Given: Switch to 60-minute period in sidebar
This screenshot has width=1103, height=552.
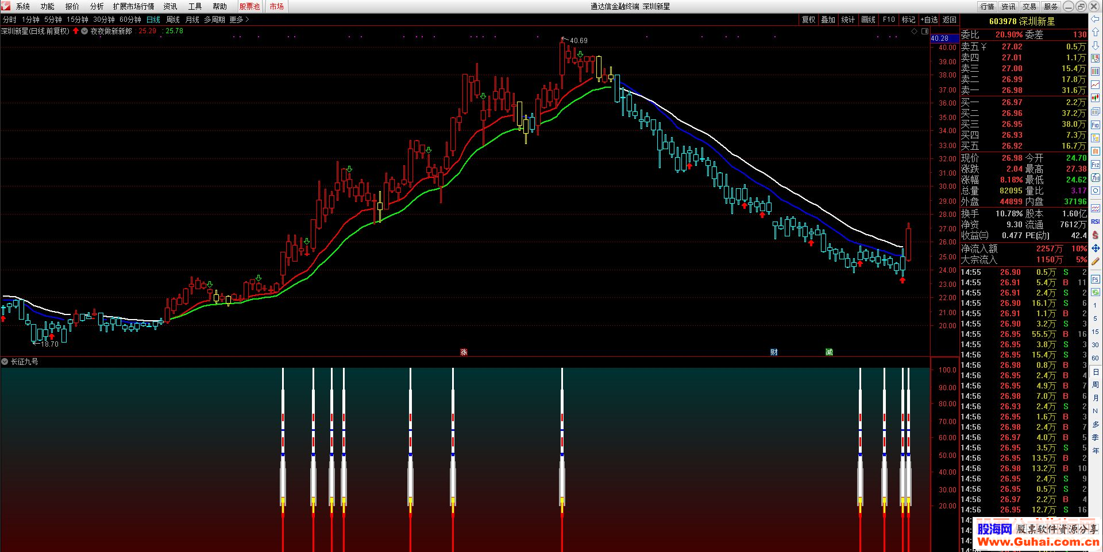Looking at the screenshot, I should (1096, 358).
